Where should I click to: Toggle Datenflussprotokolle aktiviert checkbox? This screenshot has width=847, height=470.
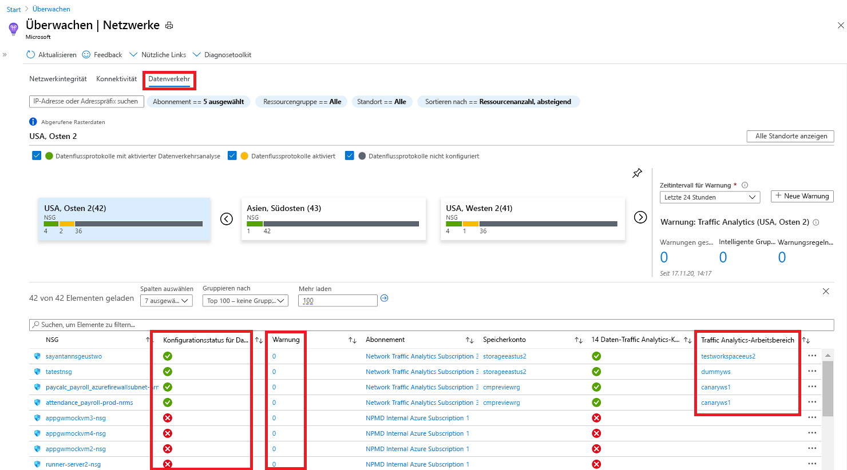[232, 156]
